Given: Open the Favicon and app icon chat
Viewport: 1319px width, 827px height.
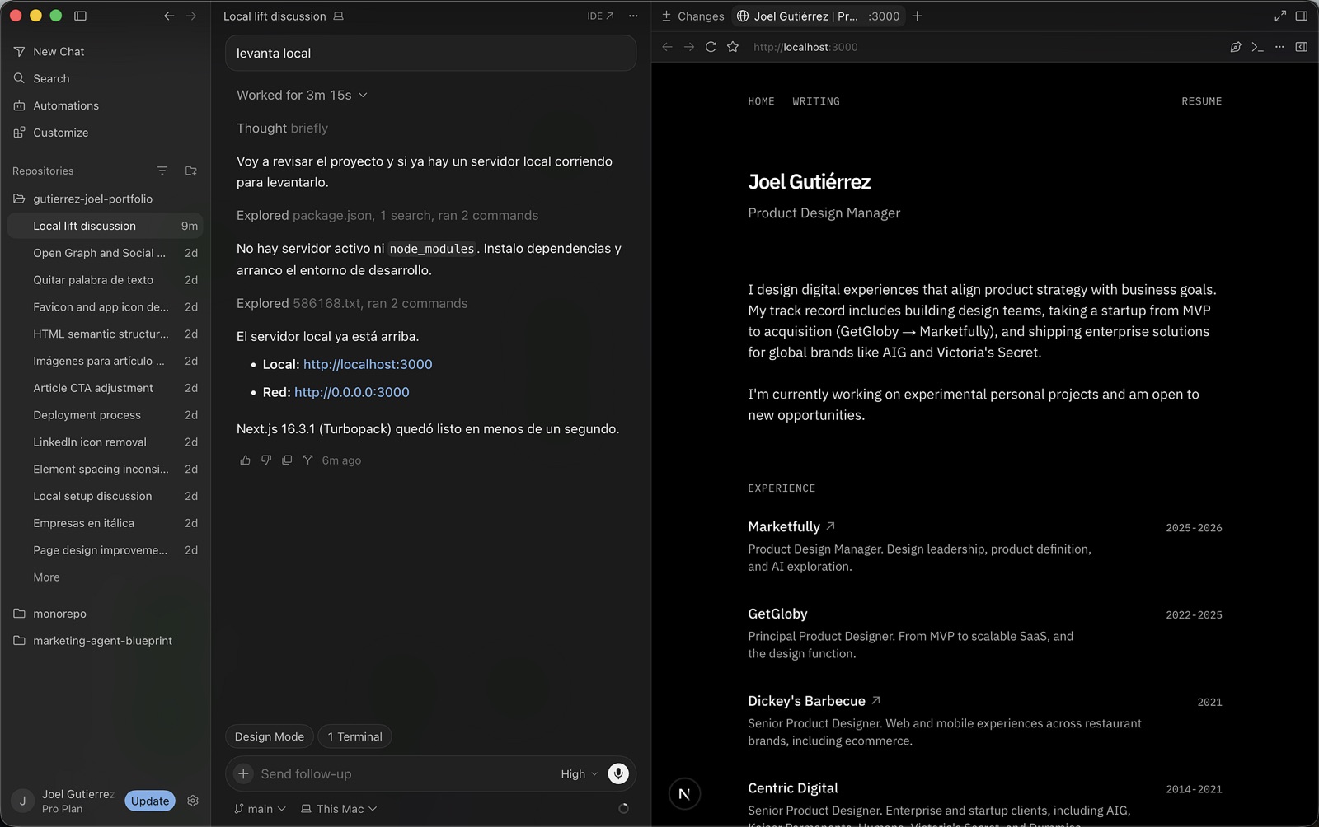Looking at the screenshot, I should coord(105,307).
